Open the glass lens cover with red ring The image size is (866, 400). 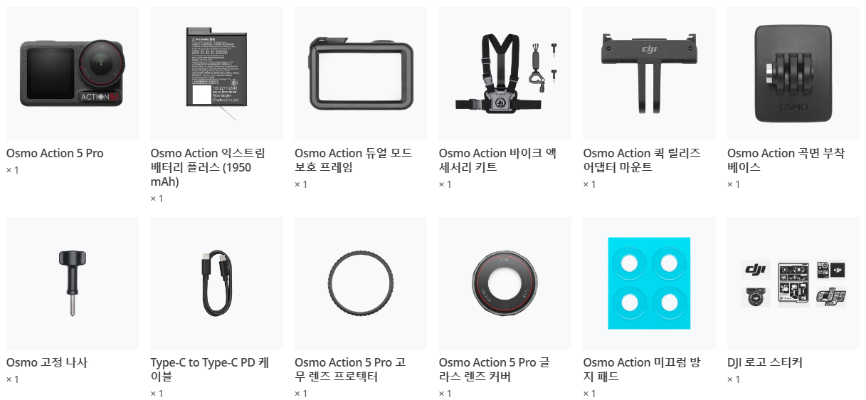click(505, 283)
